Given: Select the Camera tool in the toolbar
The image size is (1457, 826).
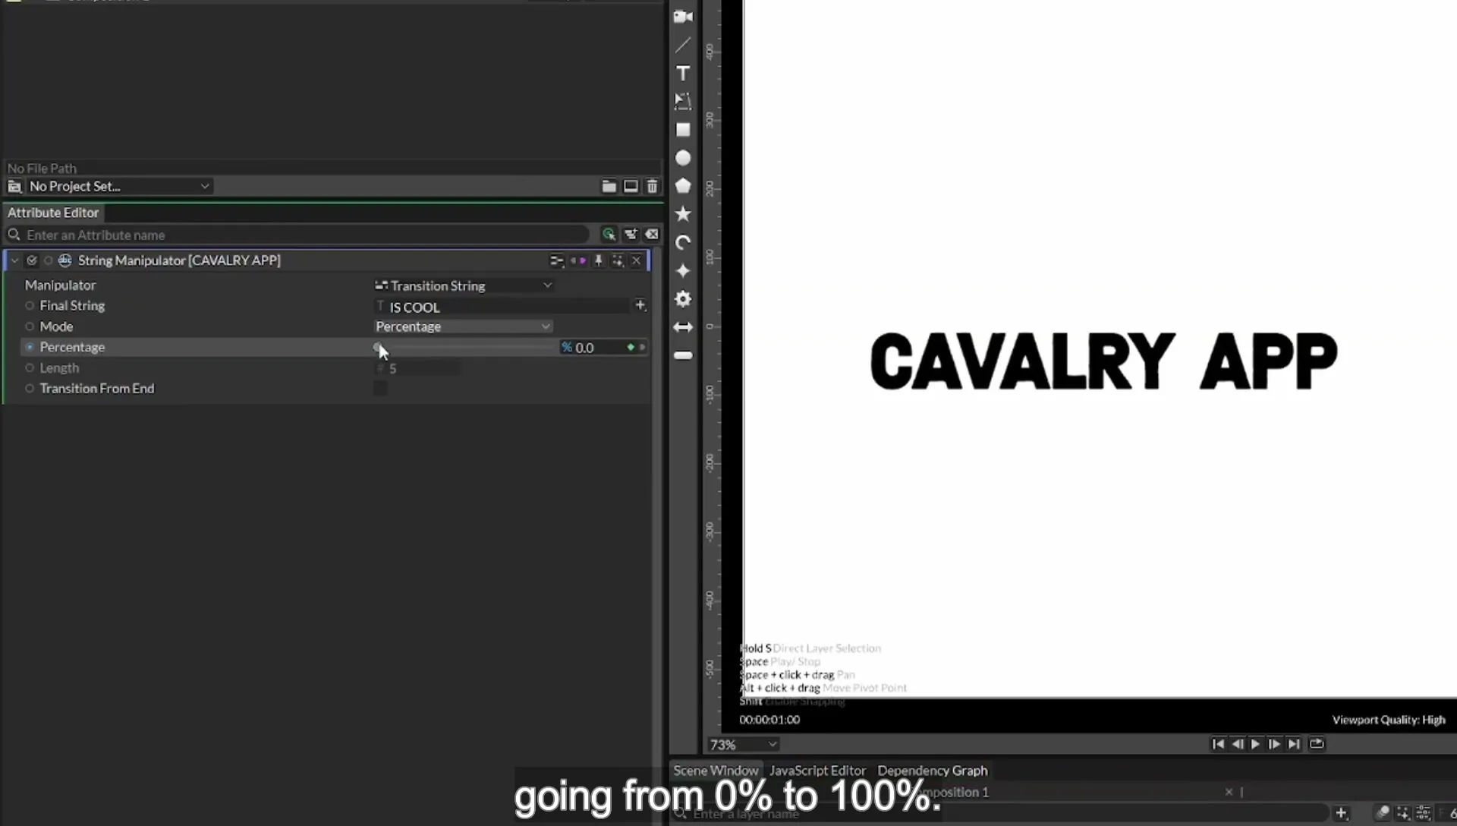Looking at the screenshot, I should pyautogui.click(x=683, y=17).
